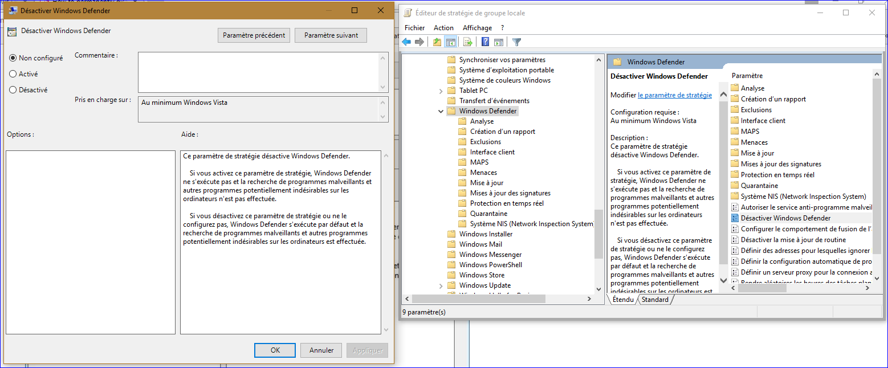Select the 'Non configuré' radio button
Viewport: 888px width, 368px height.
point(13,58)
